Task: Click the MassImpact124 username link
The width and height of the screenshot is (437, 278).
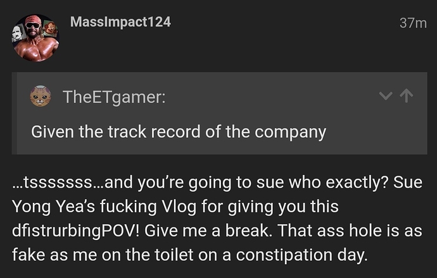Action: [120, 22]
